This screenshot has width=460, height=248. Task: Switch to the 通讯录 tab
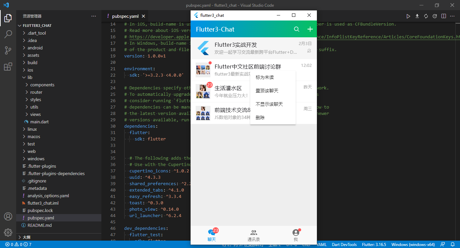[254, 235]
